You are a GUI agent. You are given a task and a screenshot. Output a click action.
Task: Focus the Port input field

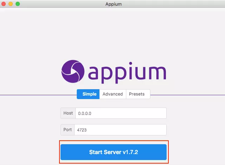click(x=120, y=130)
